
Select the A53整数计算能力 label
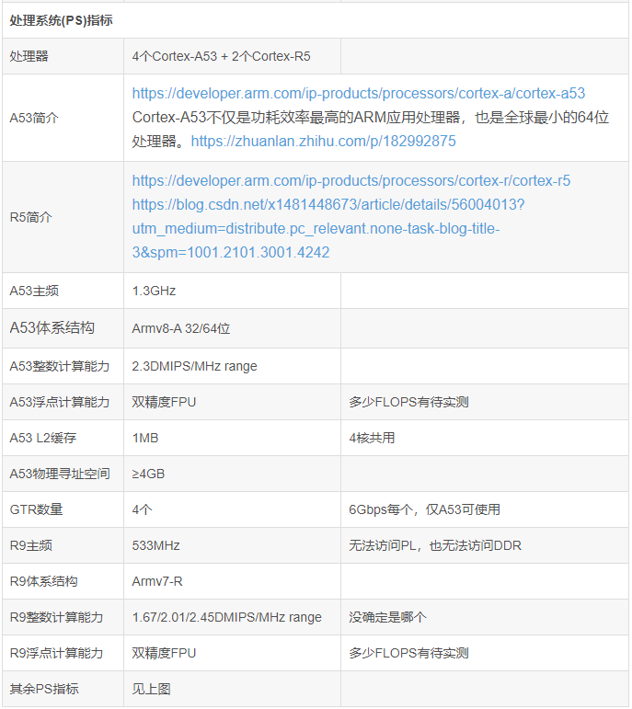[x=60, y=366]
